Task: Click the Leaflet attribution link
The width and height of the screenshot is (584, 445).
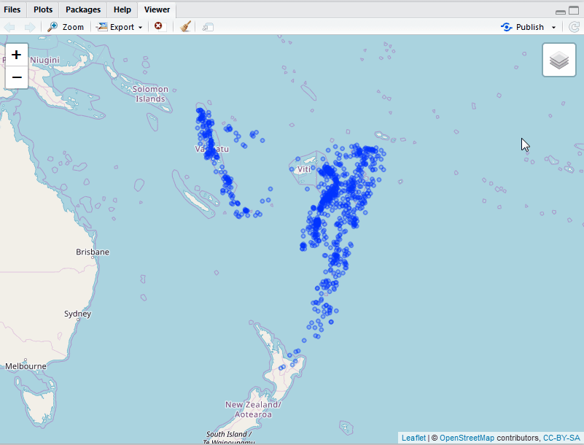Action: point(413,438)
